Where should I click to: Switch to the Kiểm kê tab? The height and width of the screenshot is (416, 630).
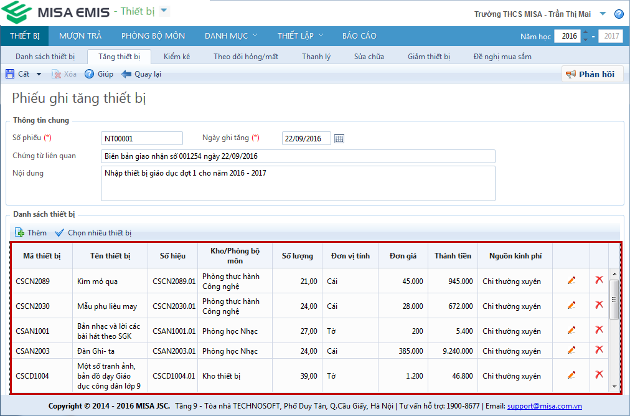[x=177, y=57]
